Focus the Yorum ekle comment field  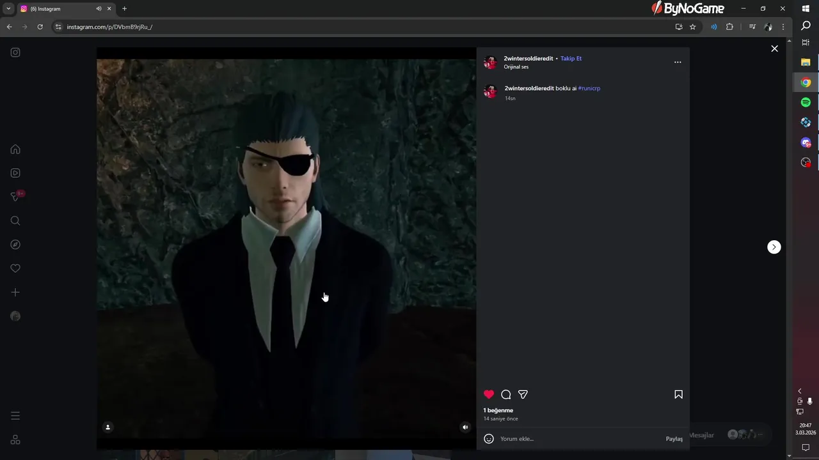coord(579,439)
